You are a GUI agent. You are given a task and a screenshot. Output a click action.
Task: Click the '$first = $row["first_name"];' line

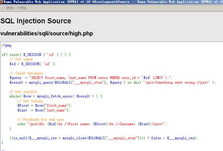(x=45, y=106)
